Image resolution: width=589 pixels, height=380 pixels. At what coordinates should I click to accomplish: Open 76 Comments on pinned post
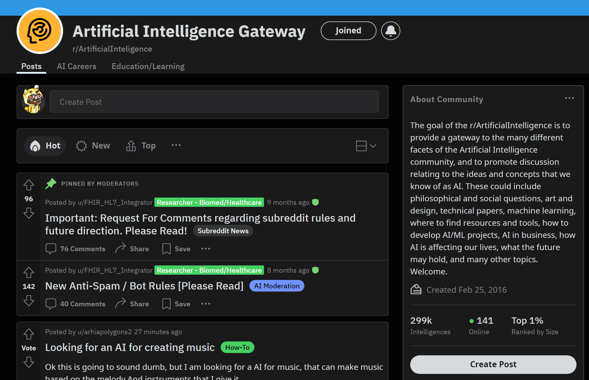click(76, 249)
